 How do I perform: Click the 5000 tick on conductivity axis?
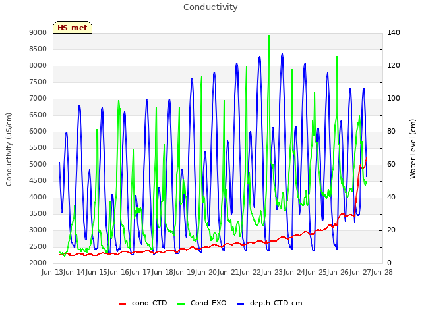(38, 165)
